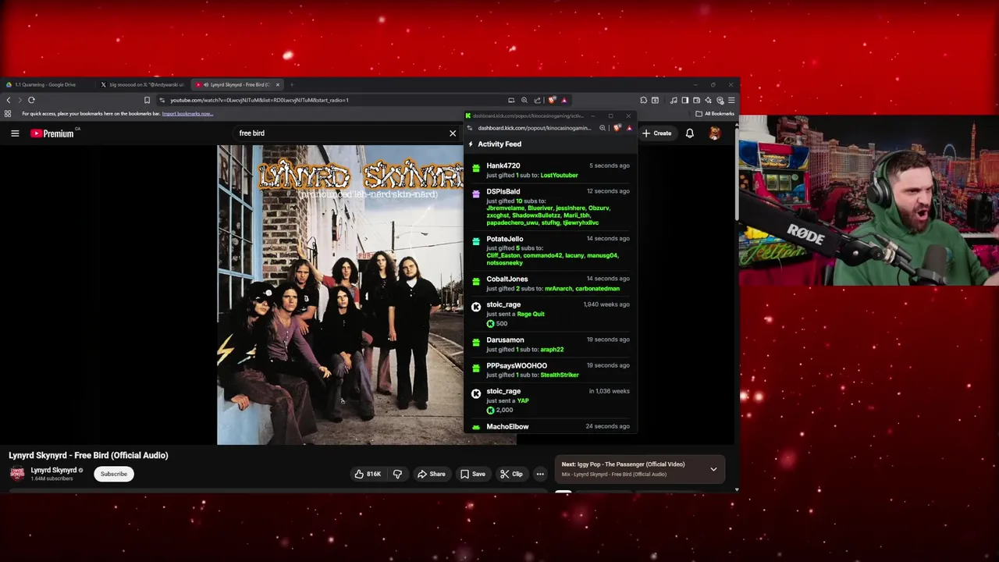Open stoic_rage Rage Quit entry

pyautogui.click(x=551, y=314)
